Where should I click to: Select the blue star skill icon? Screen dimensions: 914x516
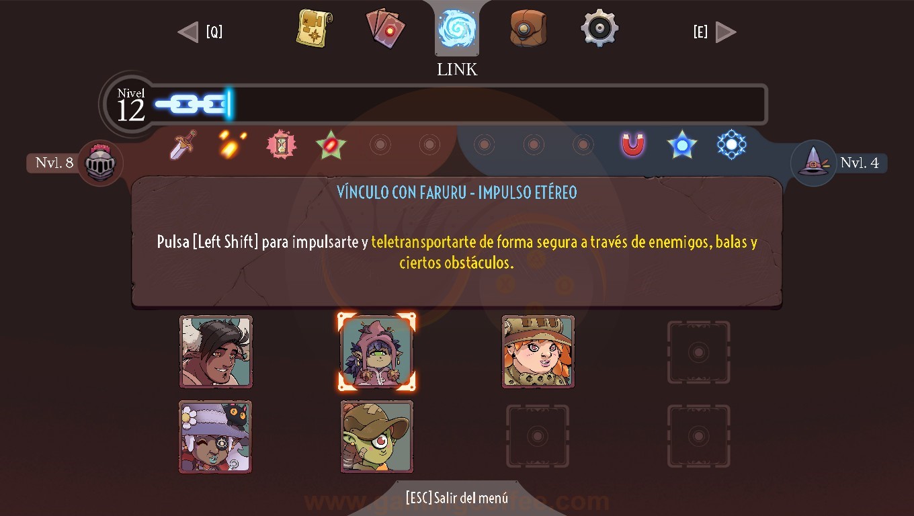tap(682, 144)
